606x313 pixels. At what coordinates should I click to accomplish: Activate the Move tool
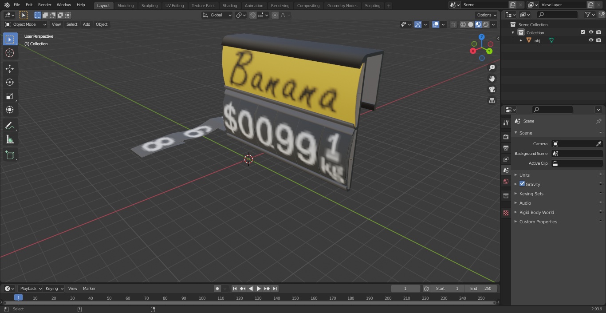click(x=10, y=68)
